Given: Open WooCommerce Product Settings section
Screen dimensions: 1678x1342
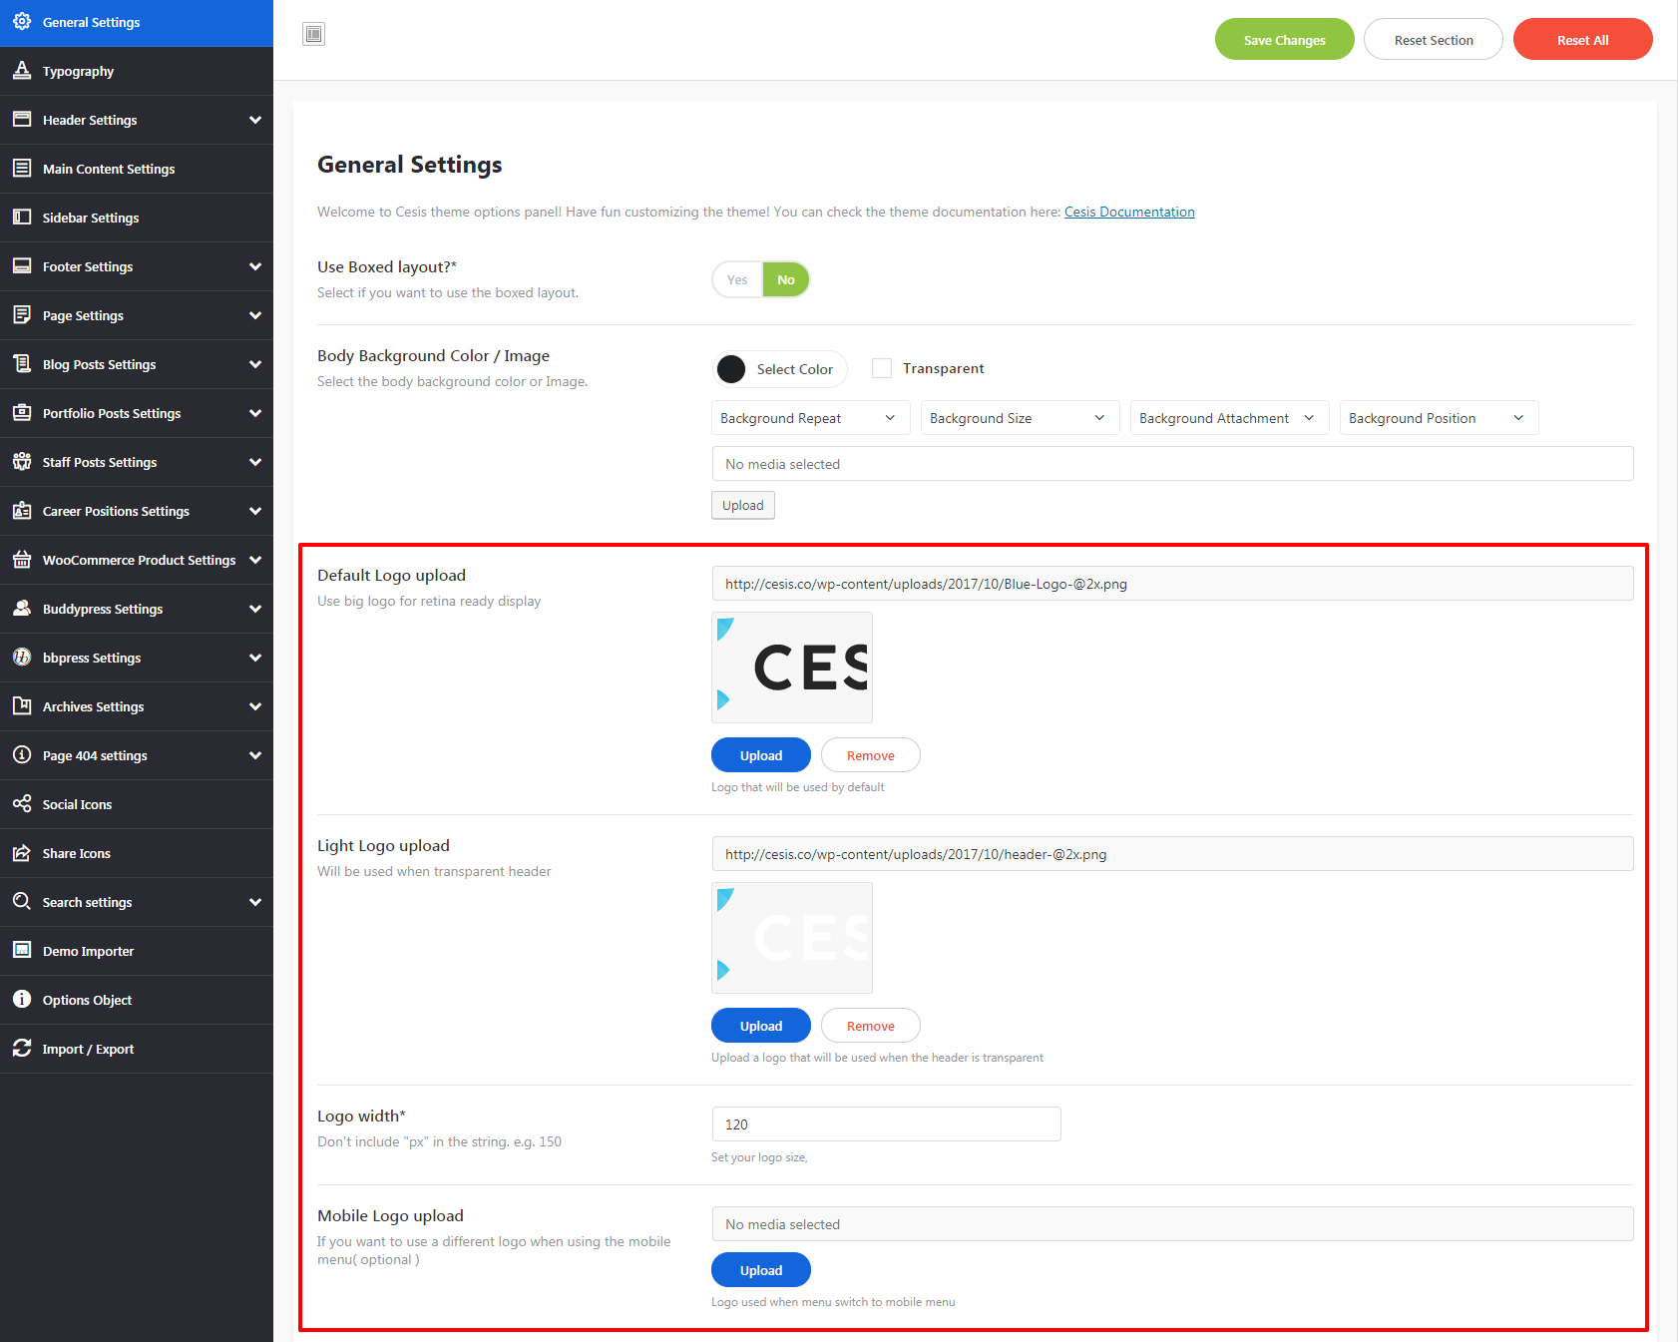Looking at the screenshot, I should [x=139, y=560].
